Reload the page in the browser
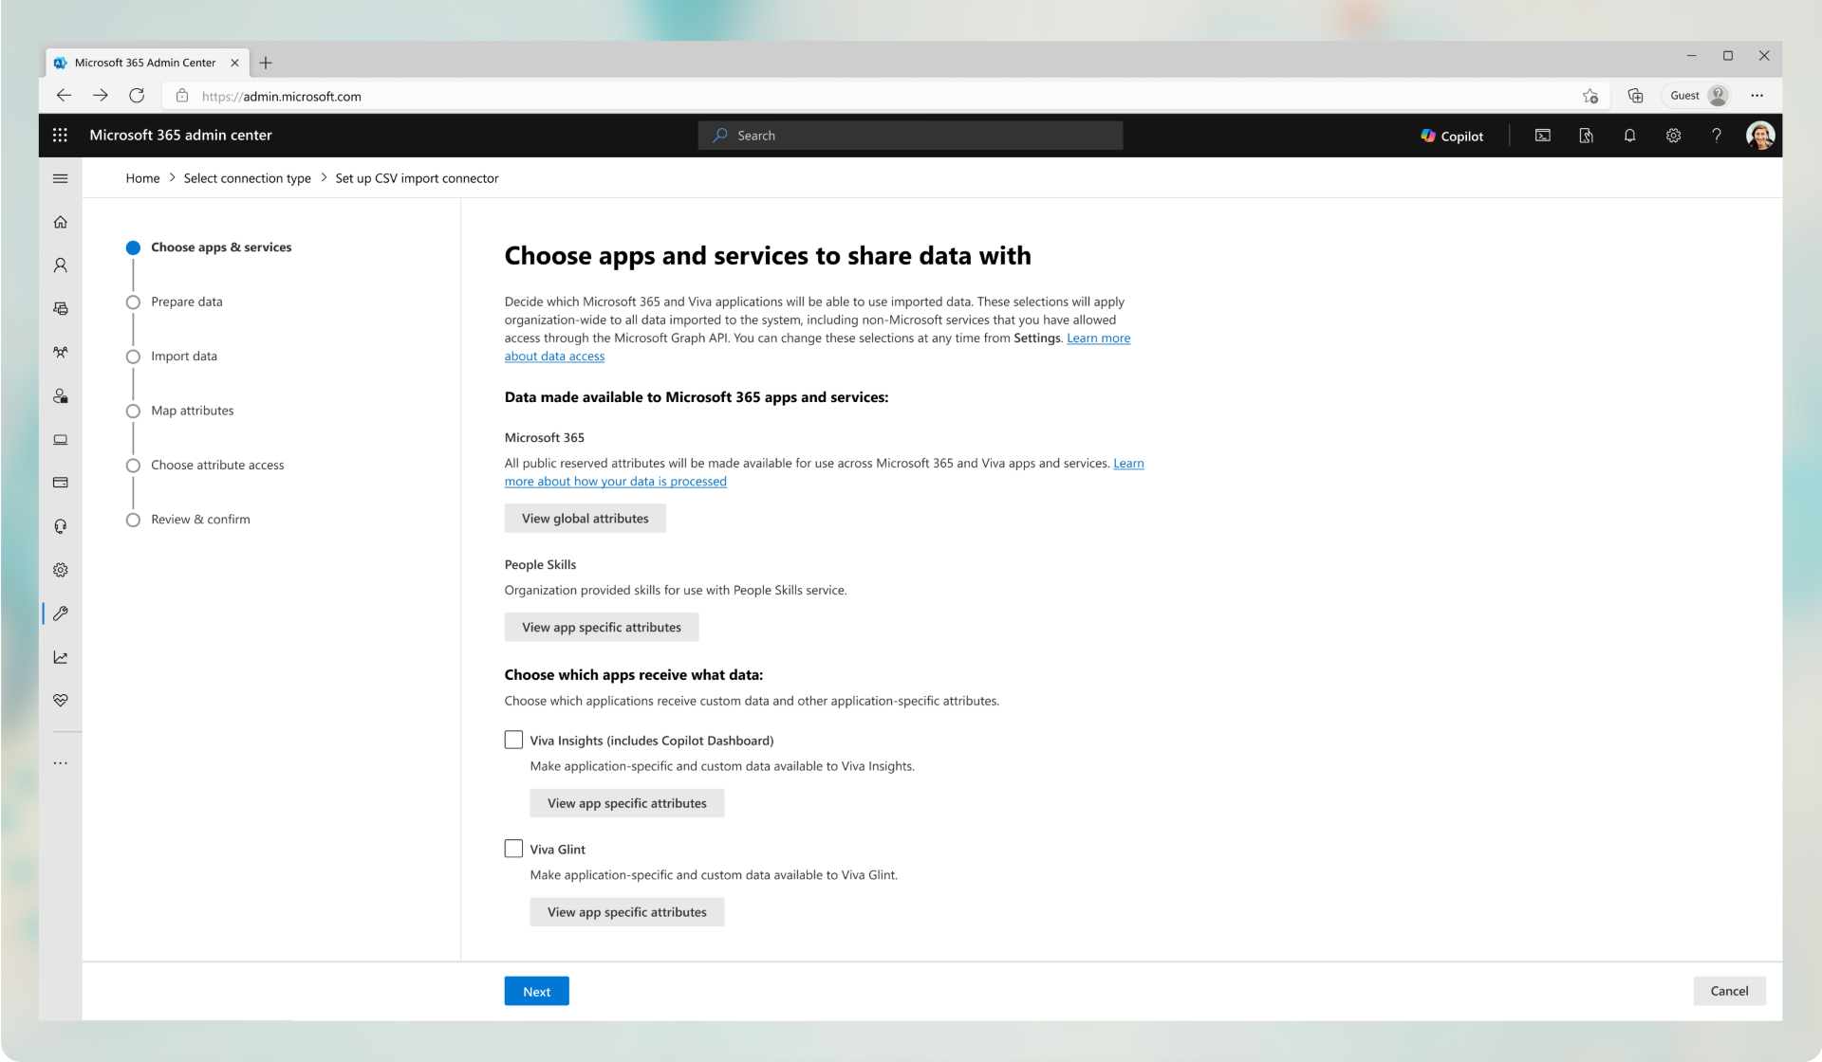Viewport: 1822px width, 1062px height. click(137, 96)
